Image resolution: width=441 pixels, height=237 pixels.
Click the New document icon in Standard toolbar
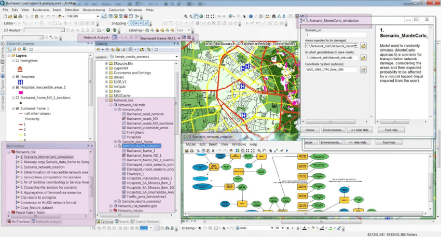5,16
